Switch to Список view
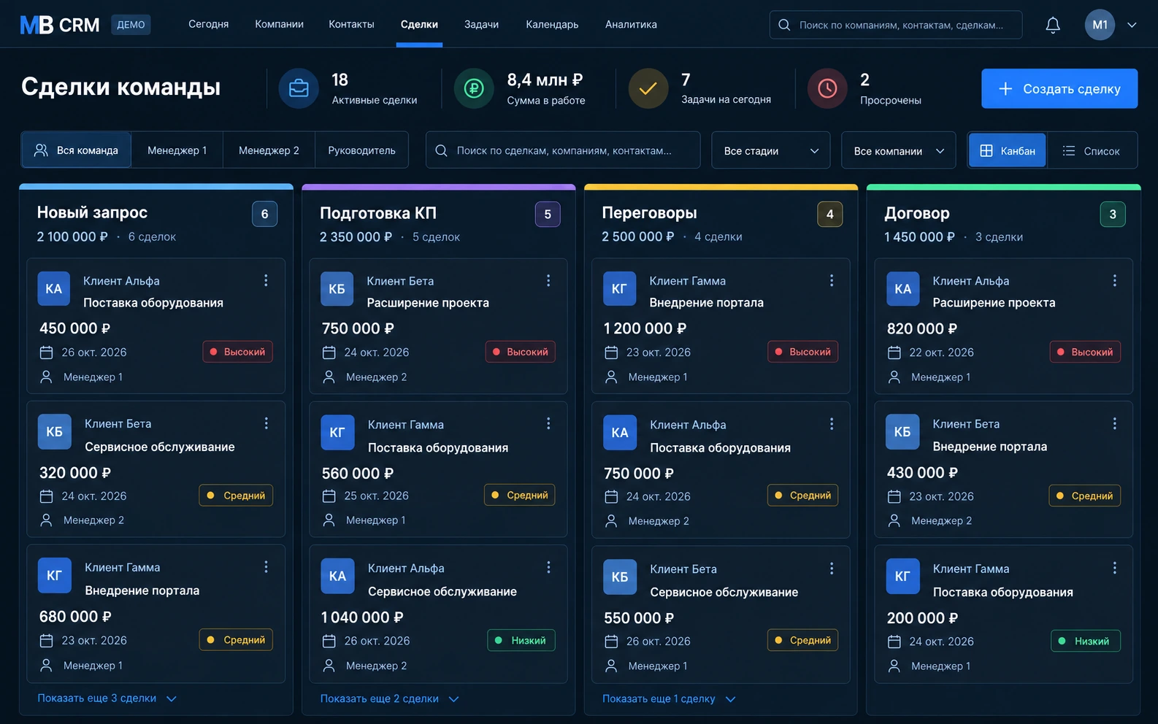This screenshot has width=1158, height=724. point(1092,150)
